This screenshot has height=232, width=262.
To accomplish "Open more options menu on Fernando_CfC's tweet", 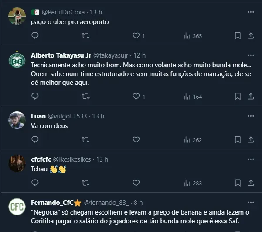I will click(x=250, y=203).
